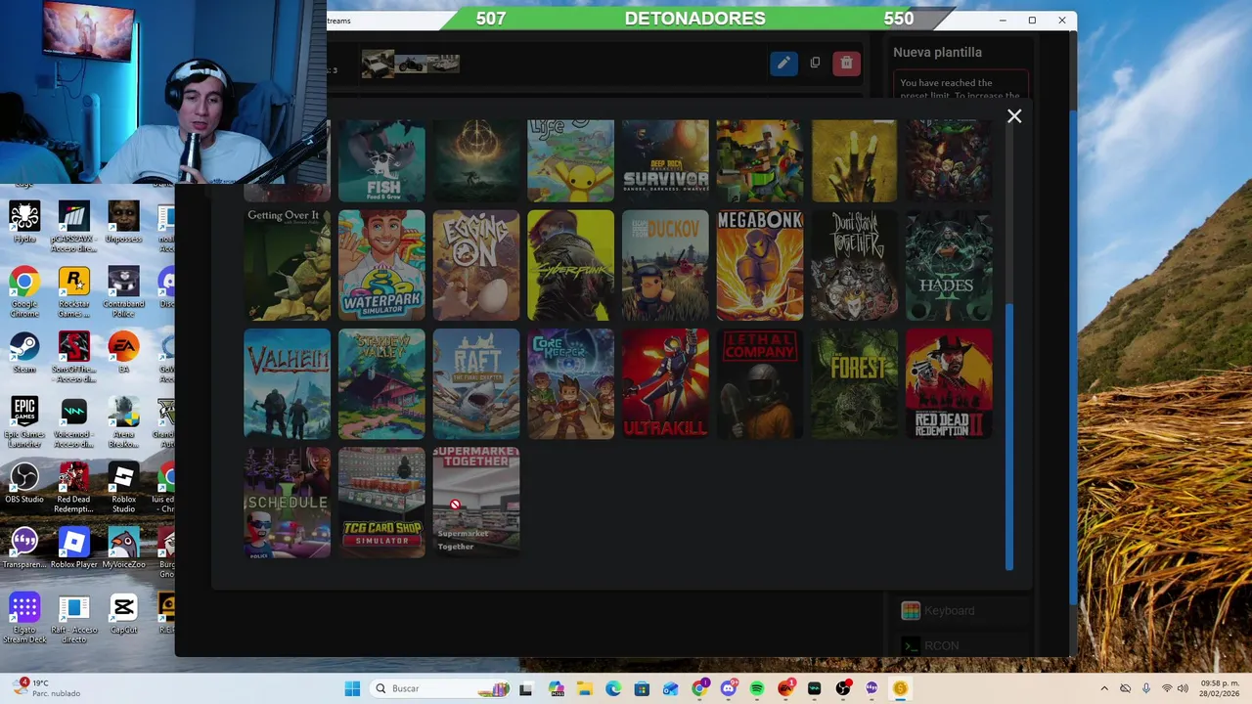
Task: Pick the Megabonk game cover
Action: [x=760, y=265]
